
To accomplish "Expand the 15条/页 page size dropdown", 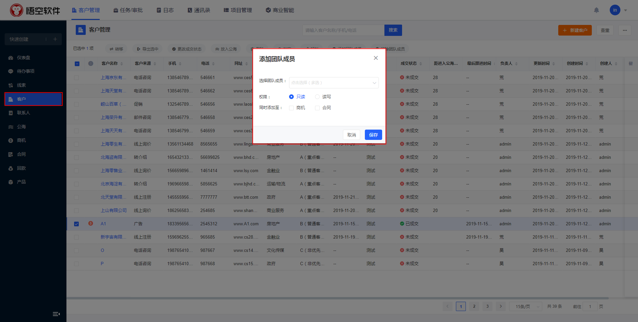I will point(525,306).
